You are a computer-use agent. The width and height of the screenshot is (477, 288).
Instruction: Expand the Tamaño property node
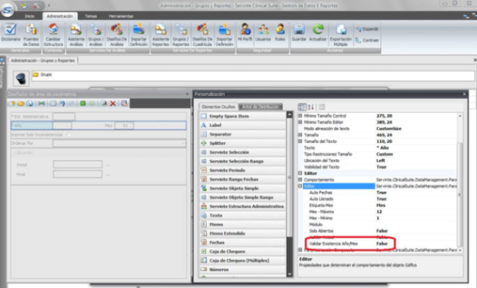coord(300,135)
